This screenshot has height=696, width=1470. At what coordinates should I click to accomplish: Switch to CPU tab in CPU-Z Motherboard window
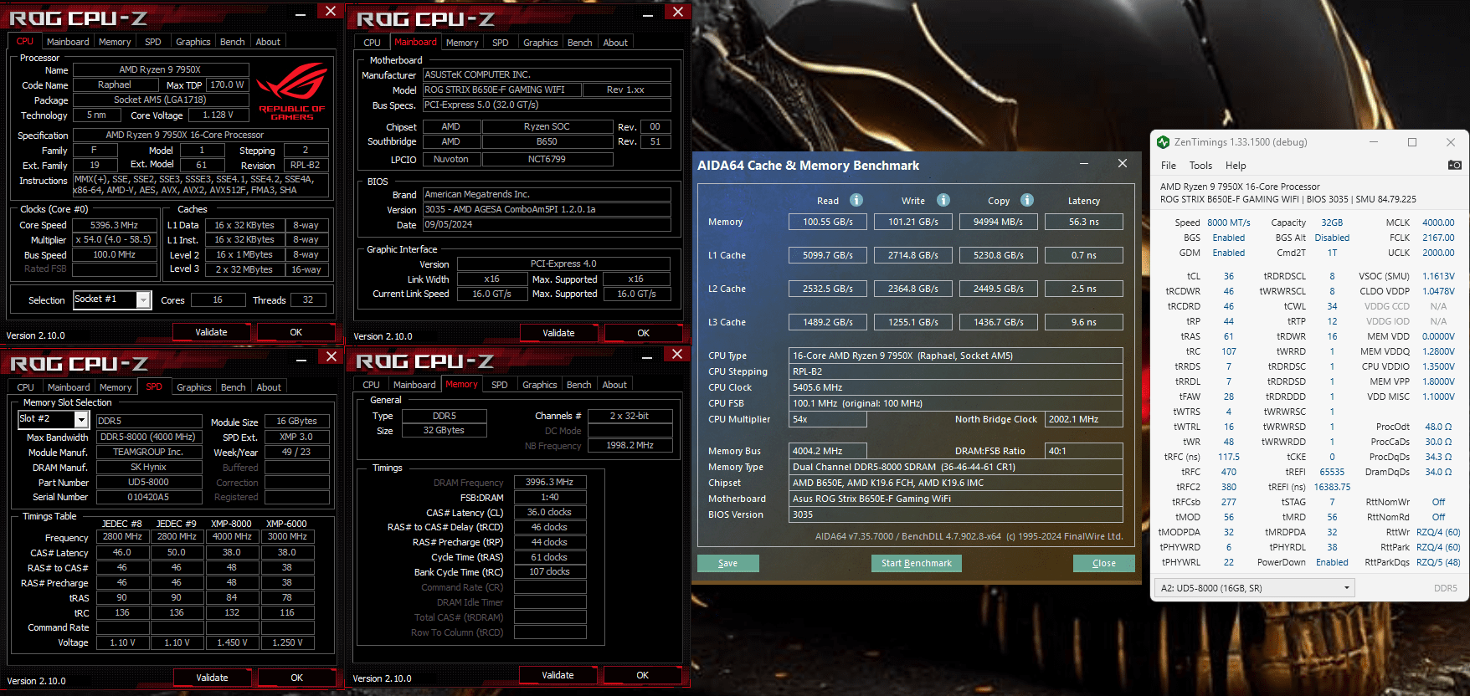click(x=373, y=43)
